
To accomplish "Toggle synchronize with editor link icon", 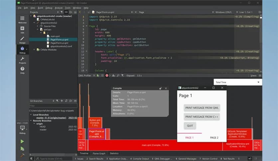I will 66,12.
